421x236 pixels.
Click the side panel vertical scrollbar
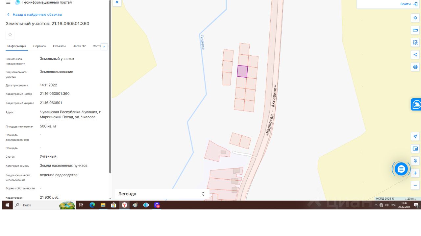pos(110,87)
